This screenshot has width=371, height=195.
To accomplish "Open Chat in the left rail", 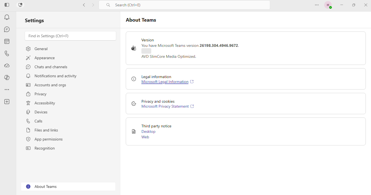I will (7, 29).
